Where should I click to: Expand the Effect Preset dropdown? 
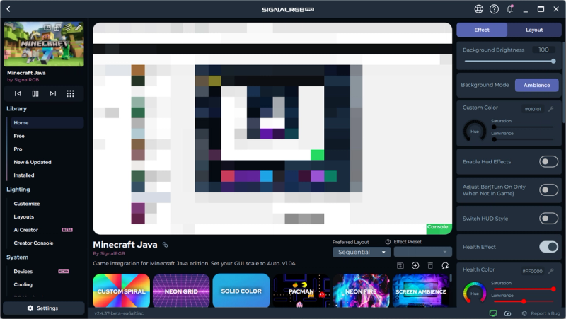(x=422, y=252)
